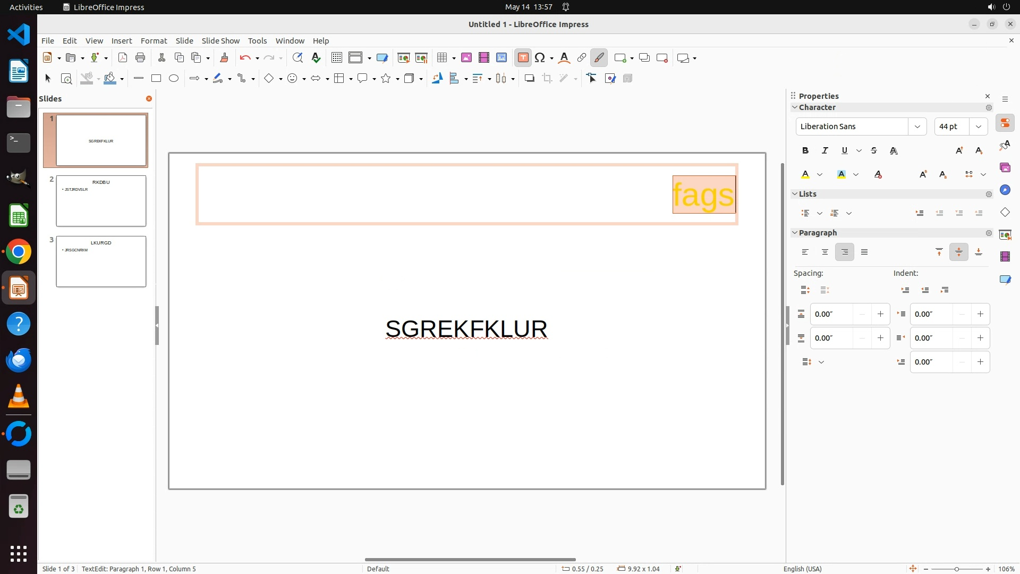Open the Format menu
The height and width of the screenshot is (574, 1020).
point(154,41)
